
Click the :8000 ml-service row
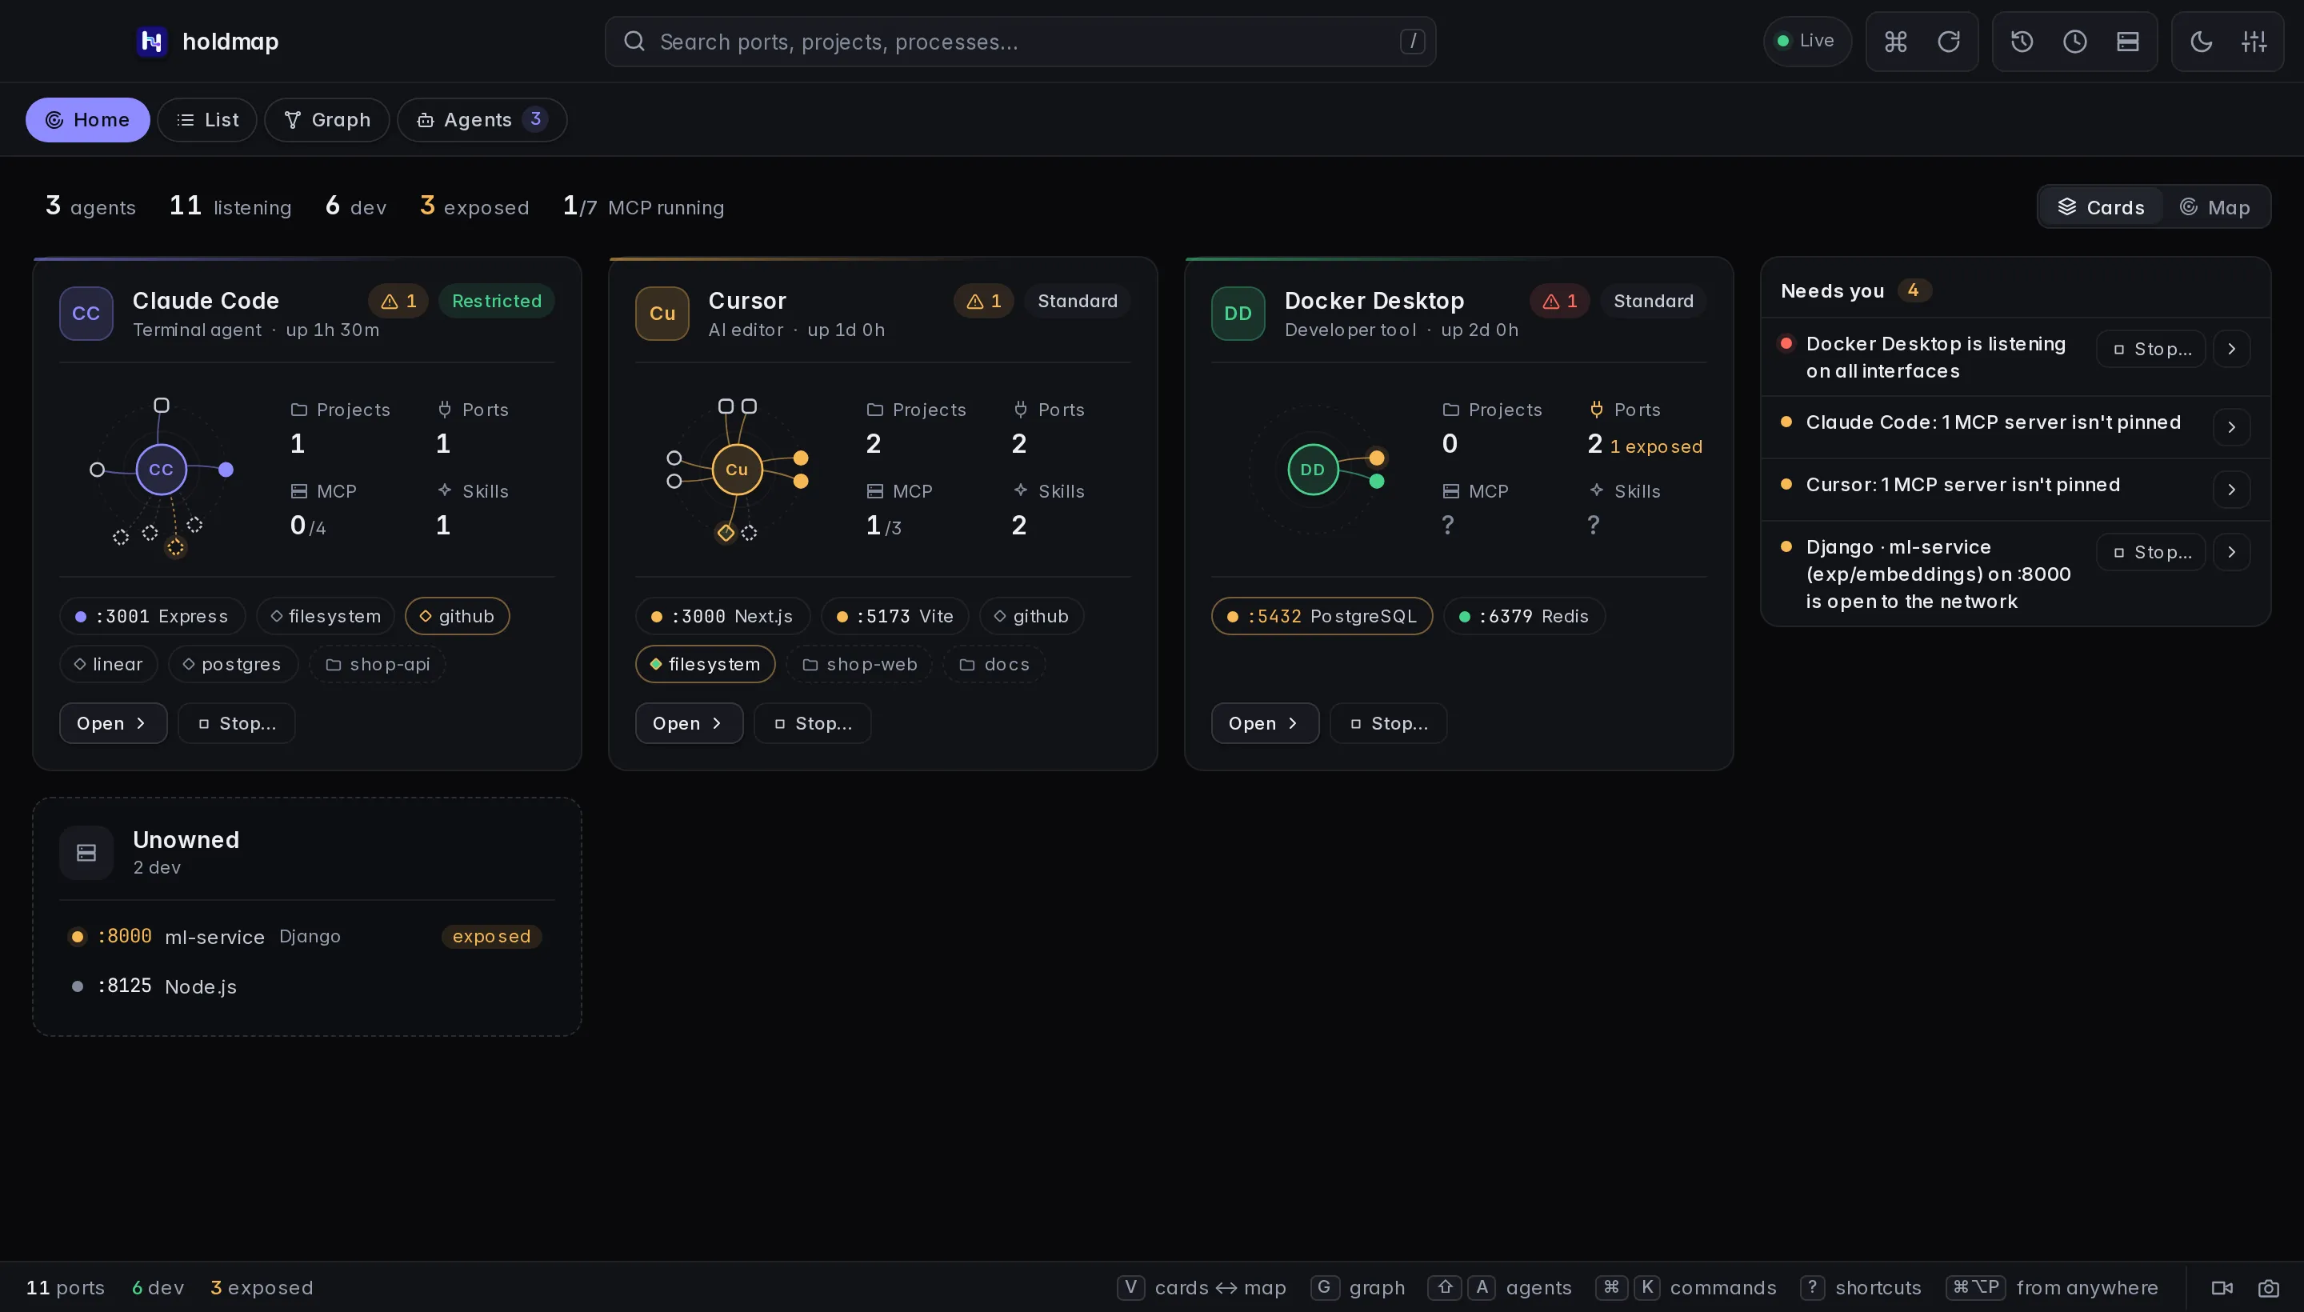click(307, 937)
